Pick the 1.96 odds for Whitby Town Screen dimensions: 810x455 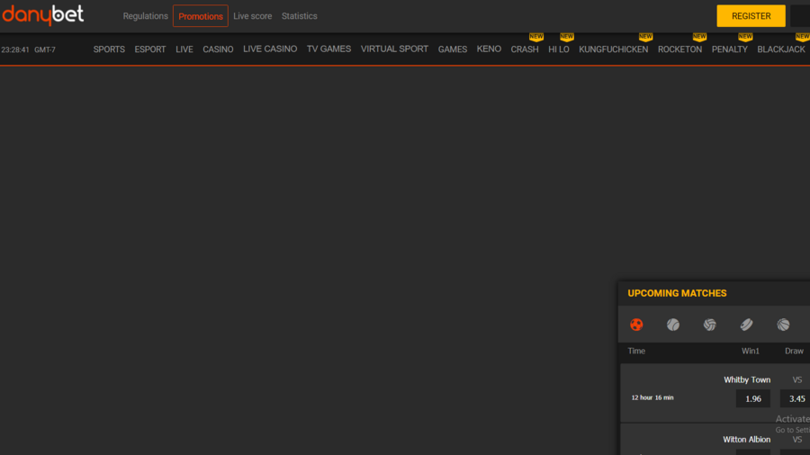point(753,398)
